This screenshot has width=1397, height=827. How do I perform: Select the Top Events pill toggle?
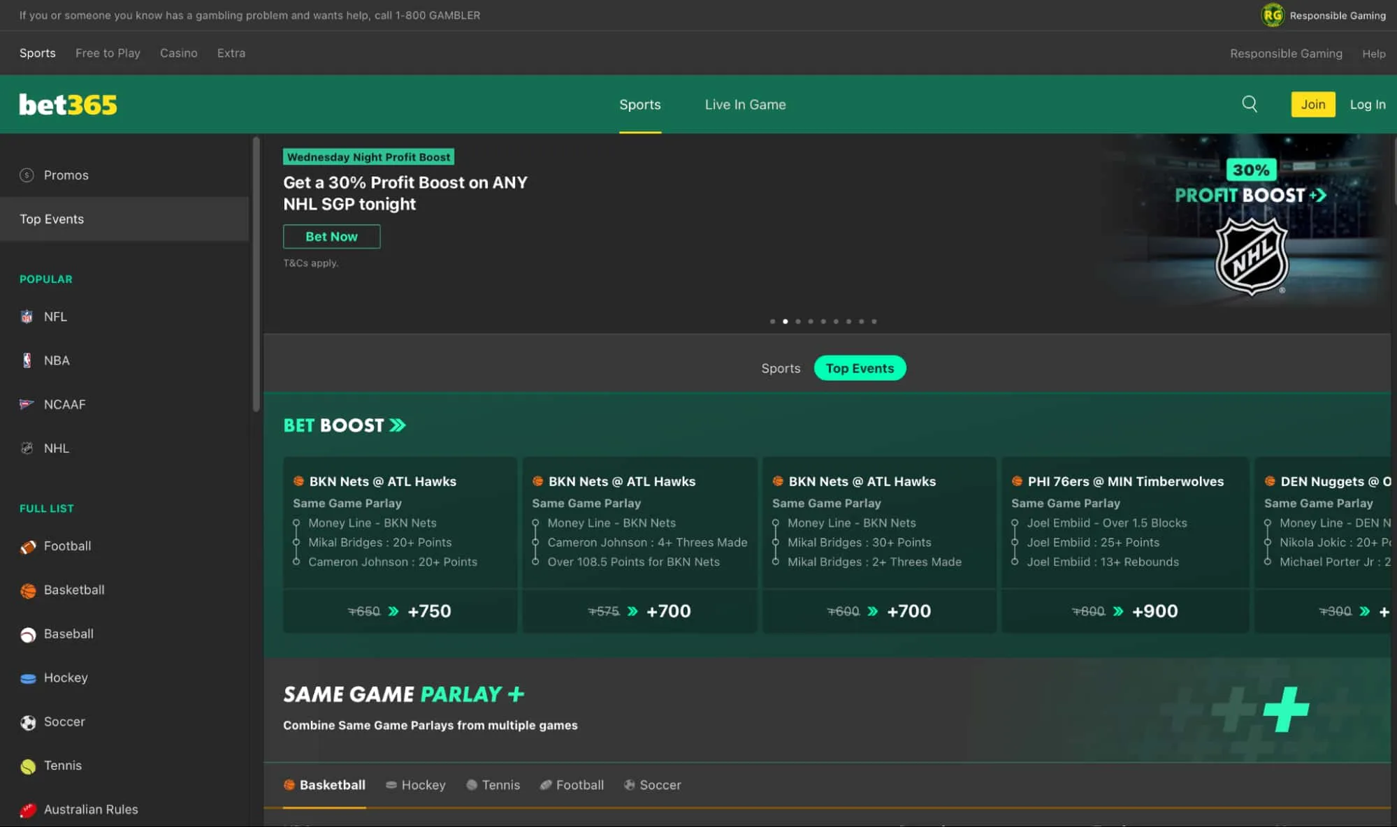(x=860, y=368)
